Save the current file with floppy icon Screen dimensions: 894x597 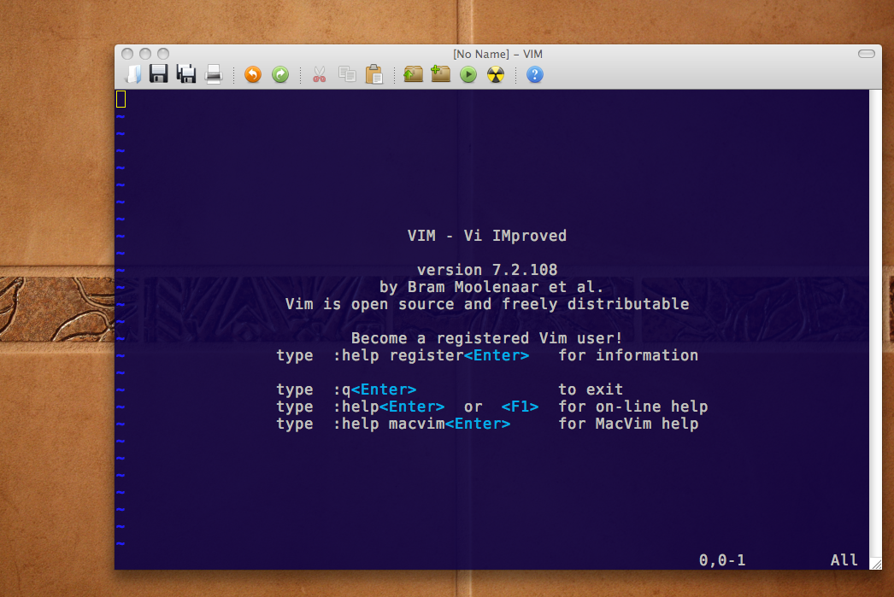158,74
